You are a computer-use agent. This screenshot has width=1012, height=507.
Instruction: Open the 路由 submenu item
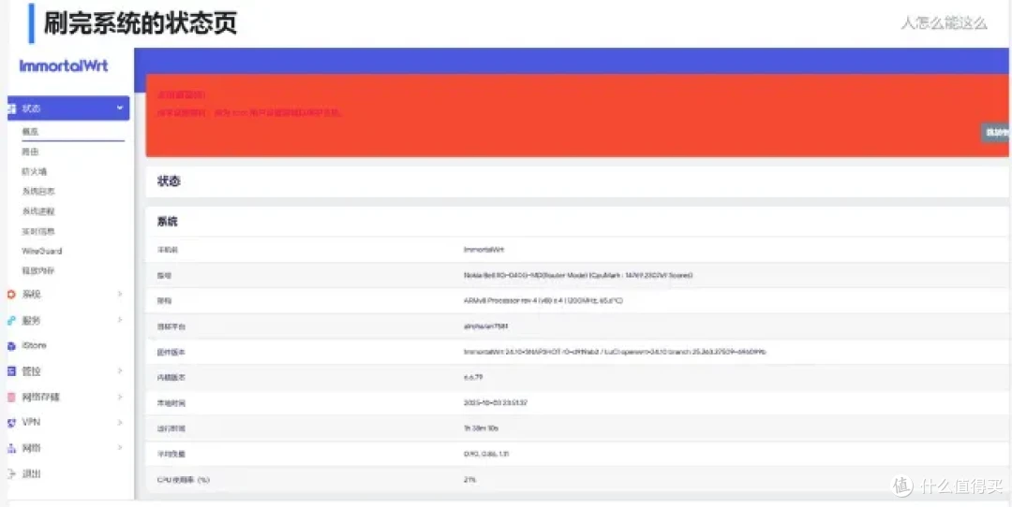[x=30, y=152]
